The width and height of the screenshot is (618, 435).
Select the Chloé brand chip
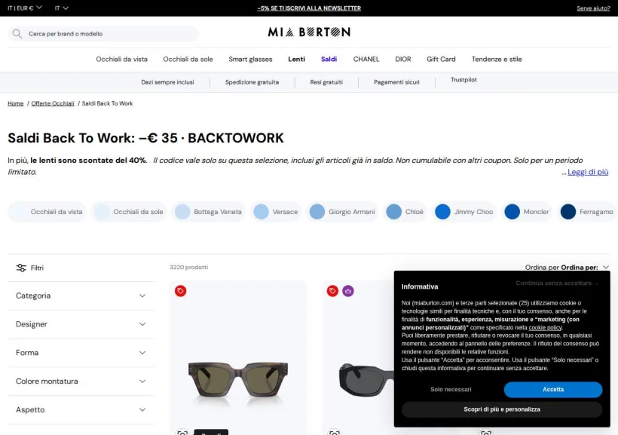405,212
